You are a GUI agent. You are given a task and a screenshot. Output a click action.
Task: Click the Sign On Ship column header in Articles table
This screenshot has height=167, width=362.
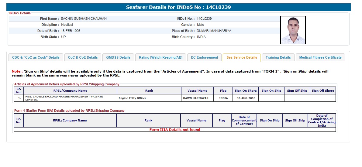(271, 90)
